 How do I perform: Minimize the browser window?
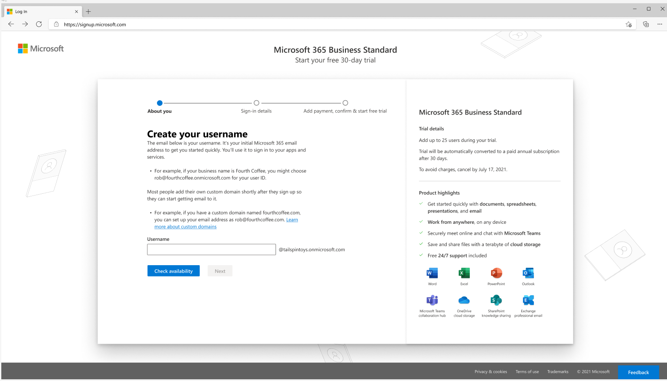pos(635,9)
